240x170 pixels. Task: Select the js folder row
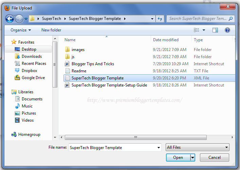point(149,57)
